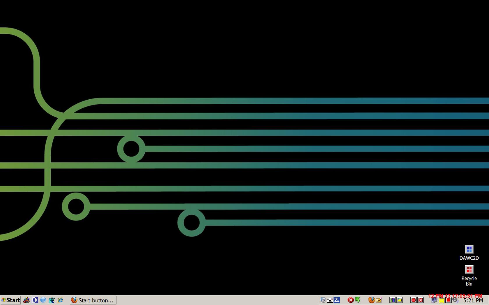Click the 5:21 PM system clock
The height and width of the screenshot is (305, 489).
point(473,301)
